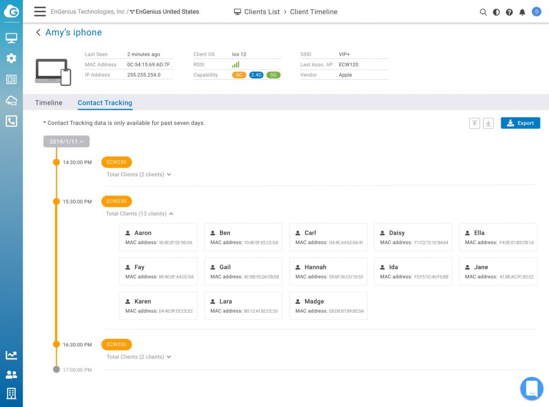Click the 2.4G capability badge
The width and height of the screenshot is (549, 407).
click(256, 75)
